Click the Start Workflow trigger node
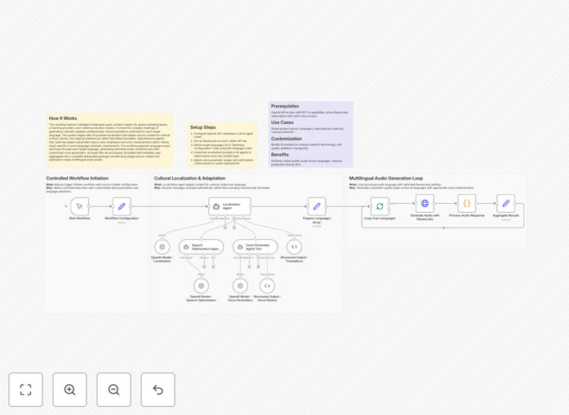This screenshot has height=415, width=569. tap(80, 206)
